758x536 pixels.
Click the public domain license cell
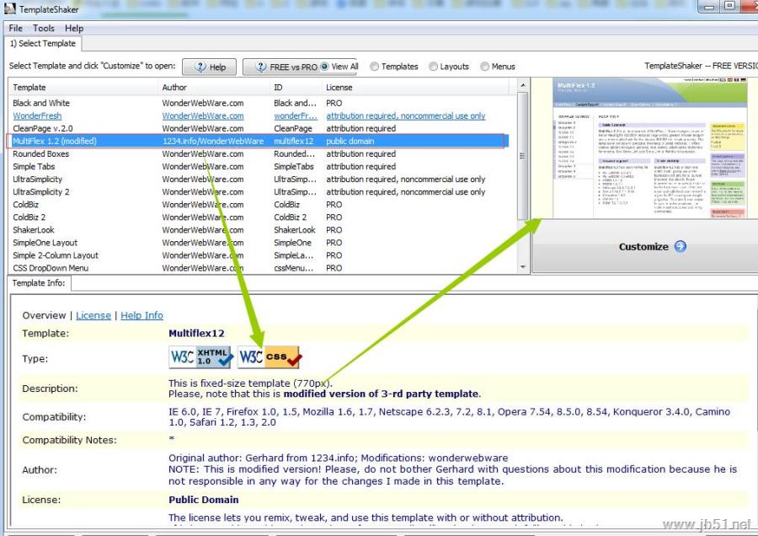click(x=350, y=142)
